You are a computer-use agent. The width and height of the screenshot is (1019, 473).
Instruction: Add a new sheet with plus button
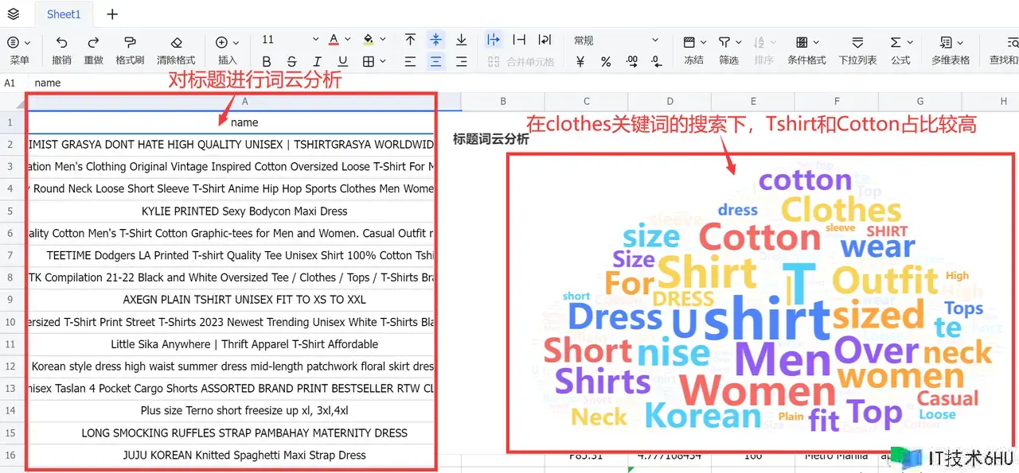coord(112,14)
